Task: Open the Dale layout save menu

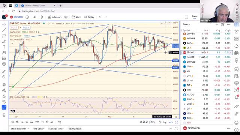Action: (194, 17)
